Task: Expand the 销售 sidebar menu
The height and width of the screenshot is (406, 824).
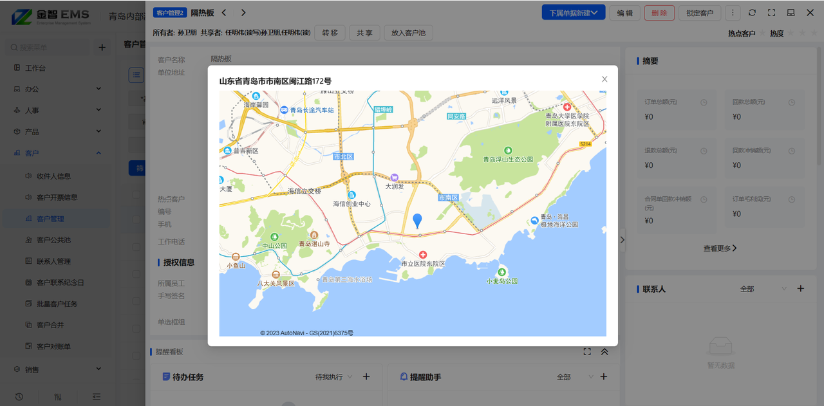Action: (58, 369)
